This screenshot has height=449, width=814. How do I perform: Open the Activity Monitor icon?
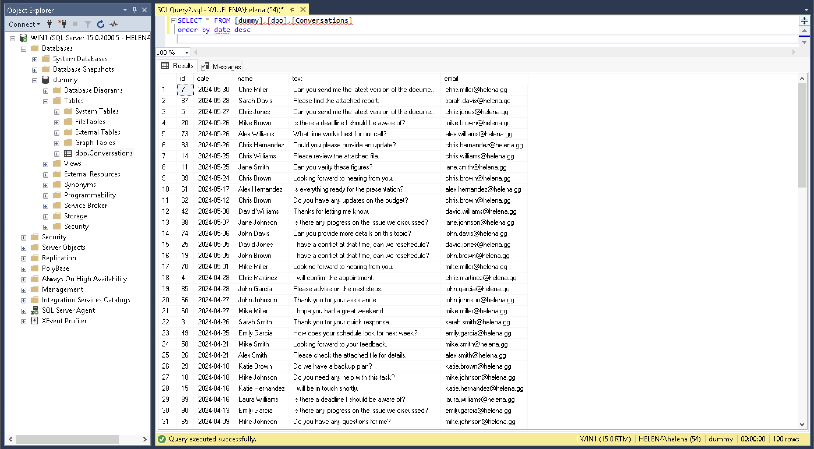(x=114, y=24)
